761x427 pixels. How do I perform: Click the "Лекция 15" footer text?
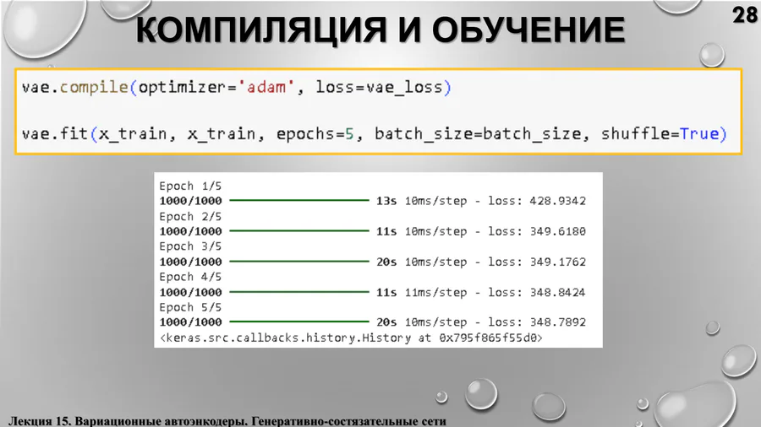(39, 419)
